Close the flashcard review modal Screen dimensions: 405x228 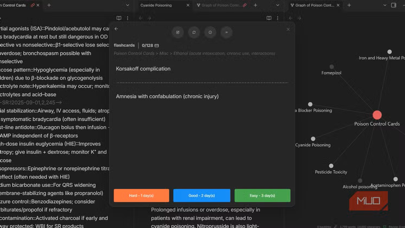pyautogui.click(x=288, y=29)
